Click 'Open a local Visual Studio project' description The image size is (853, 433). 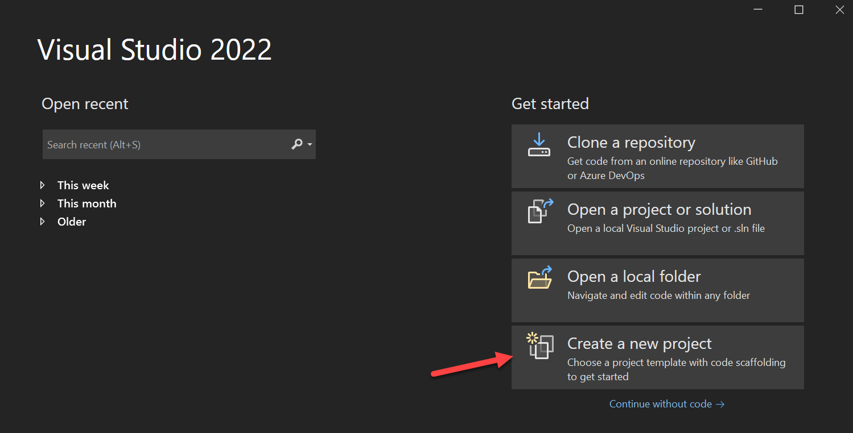pos(666,228)
